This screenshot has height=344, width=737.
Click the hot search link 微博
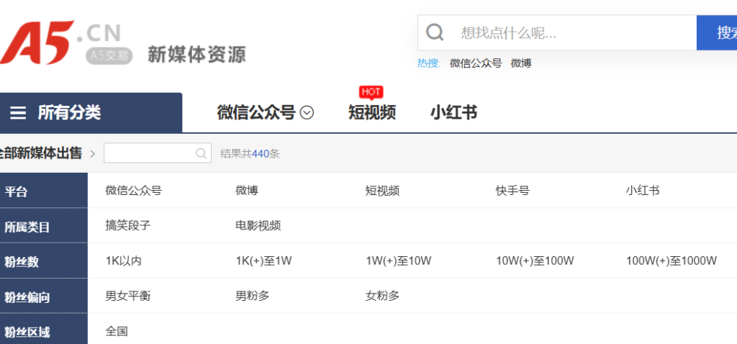(521, 63)
